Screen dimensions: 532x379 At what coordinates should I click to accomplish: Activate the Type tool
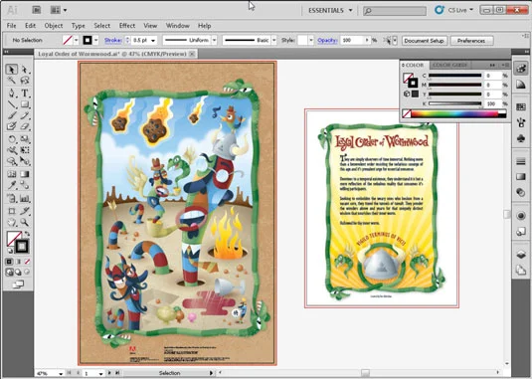(x=25, y=93)
